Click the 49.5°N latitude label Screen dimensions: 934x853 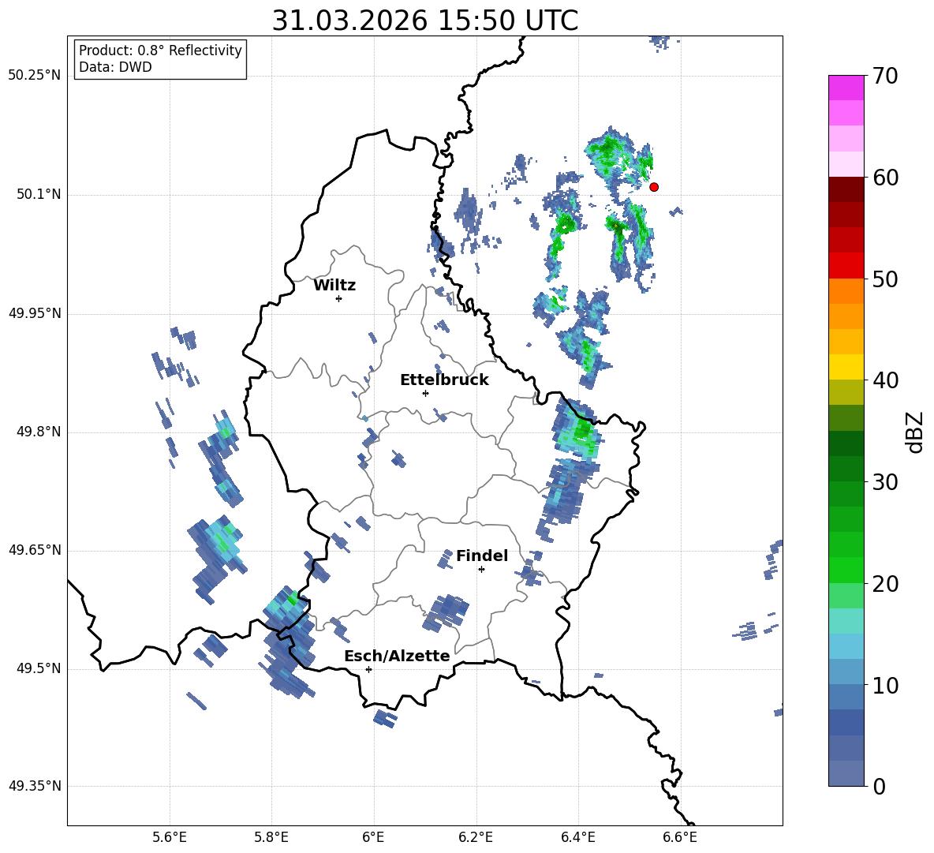[39, 668]
